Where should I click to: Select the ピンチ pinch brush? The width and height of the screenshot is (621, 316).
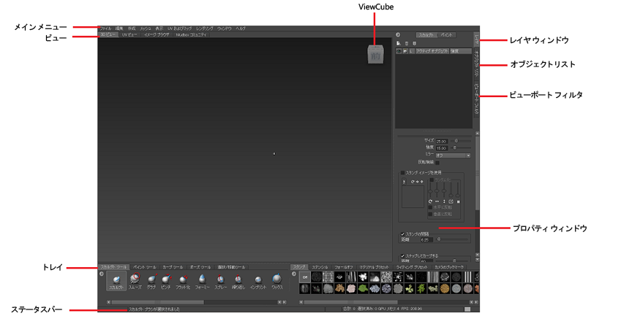166,281
